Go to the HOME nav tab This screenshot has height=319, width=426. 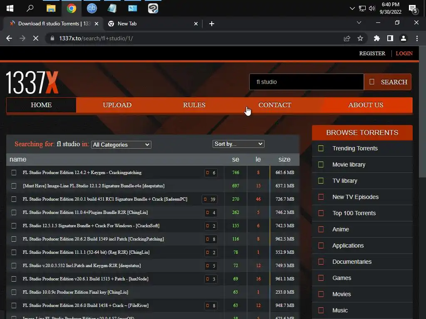coord(41,105)
